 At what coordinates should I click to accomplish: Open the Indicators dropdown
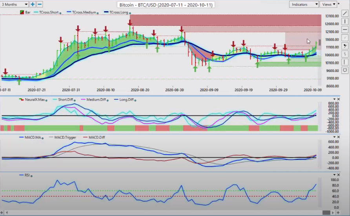point(304,4)
